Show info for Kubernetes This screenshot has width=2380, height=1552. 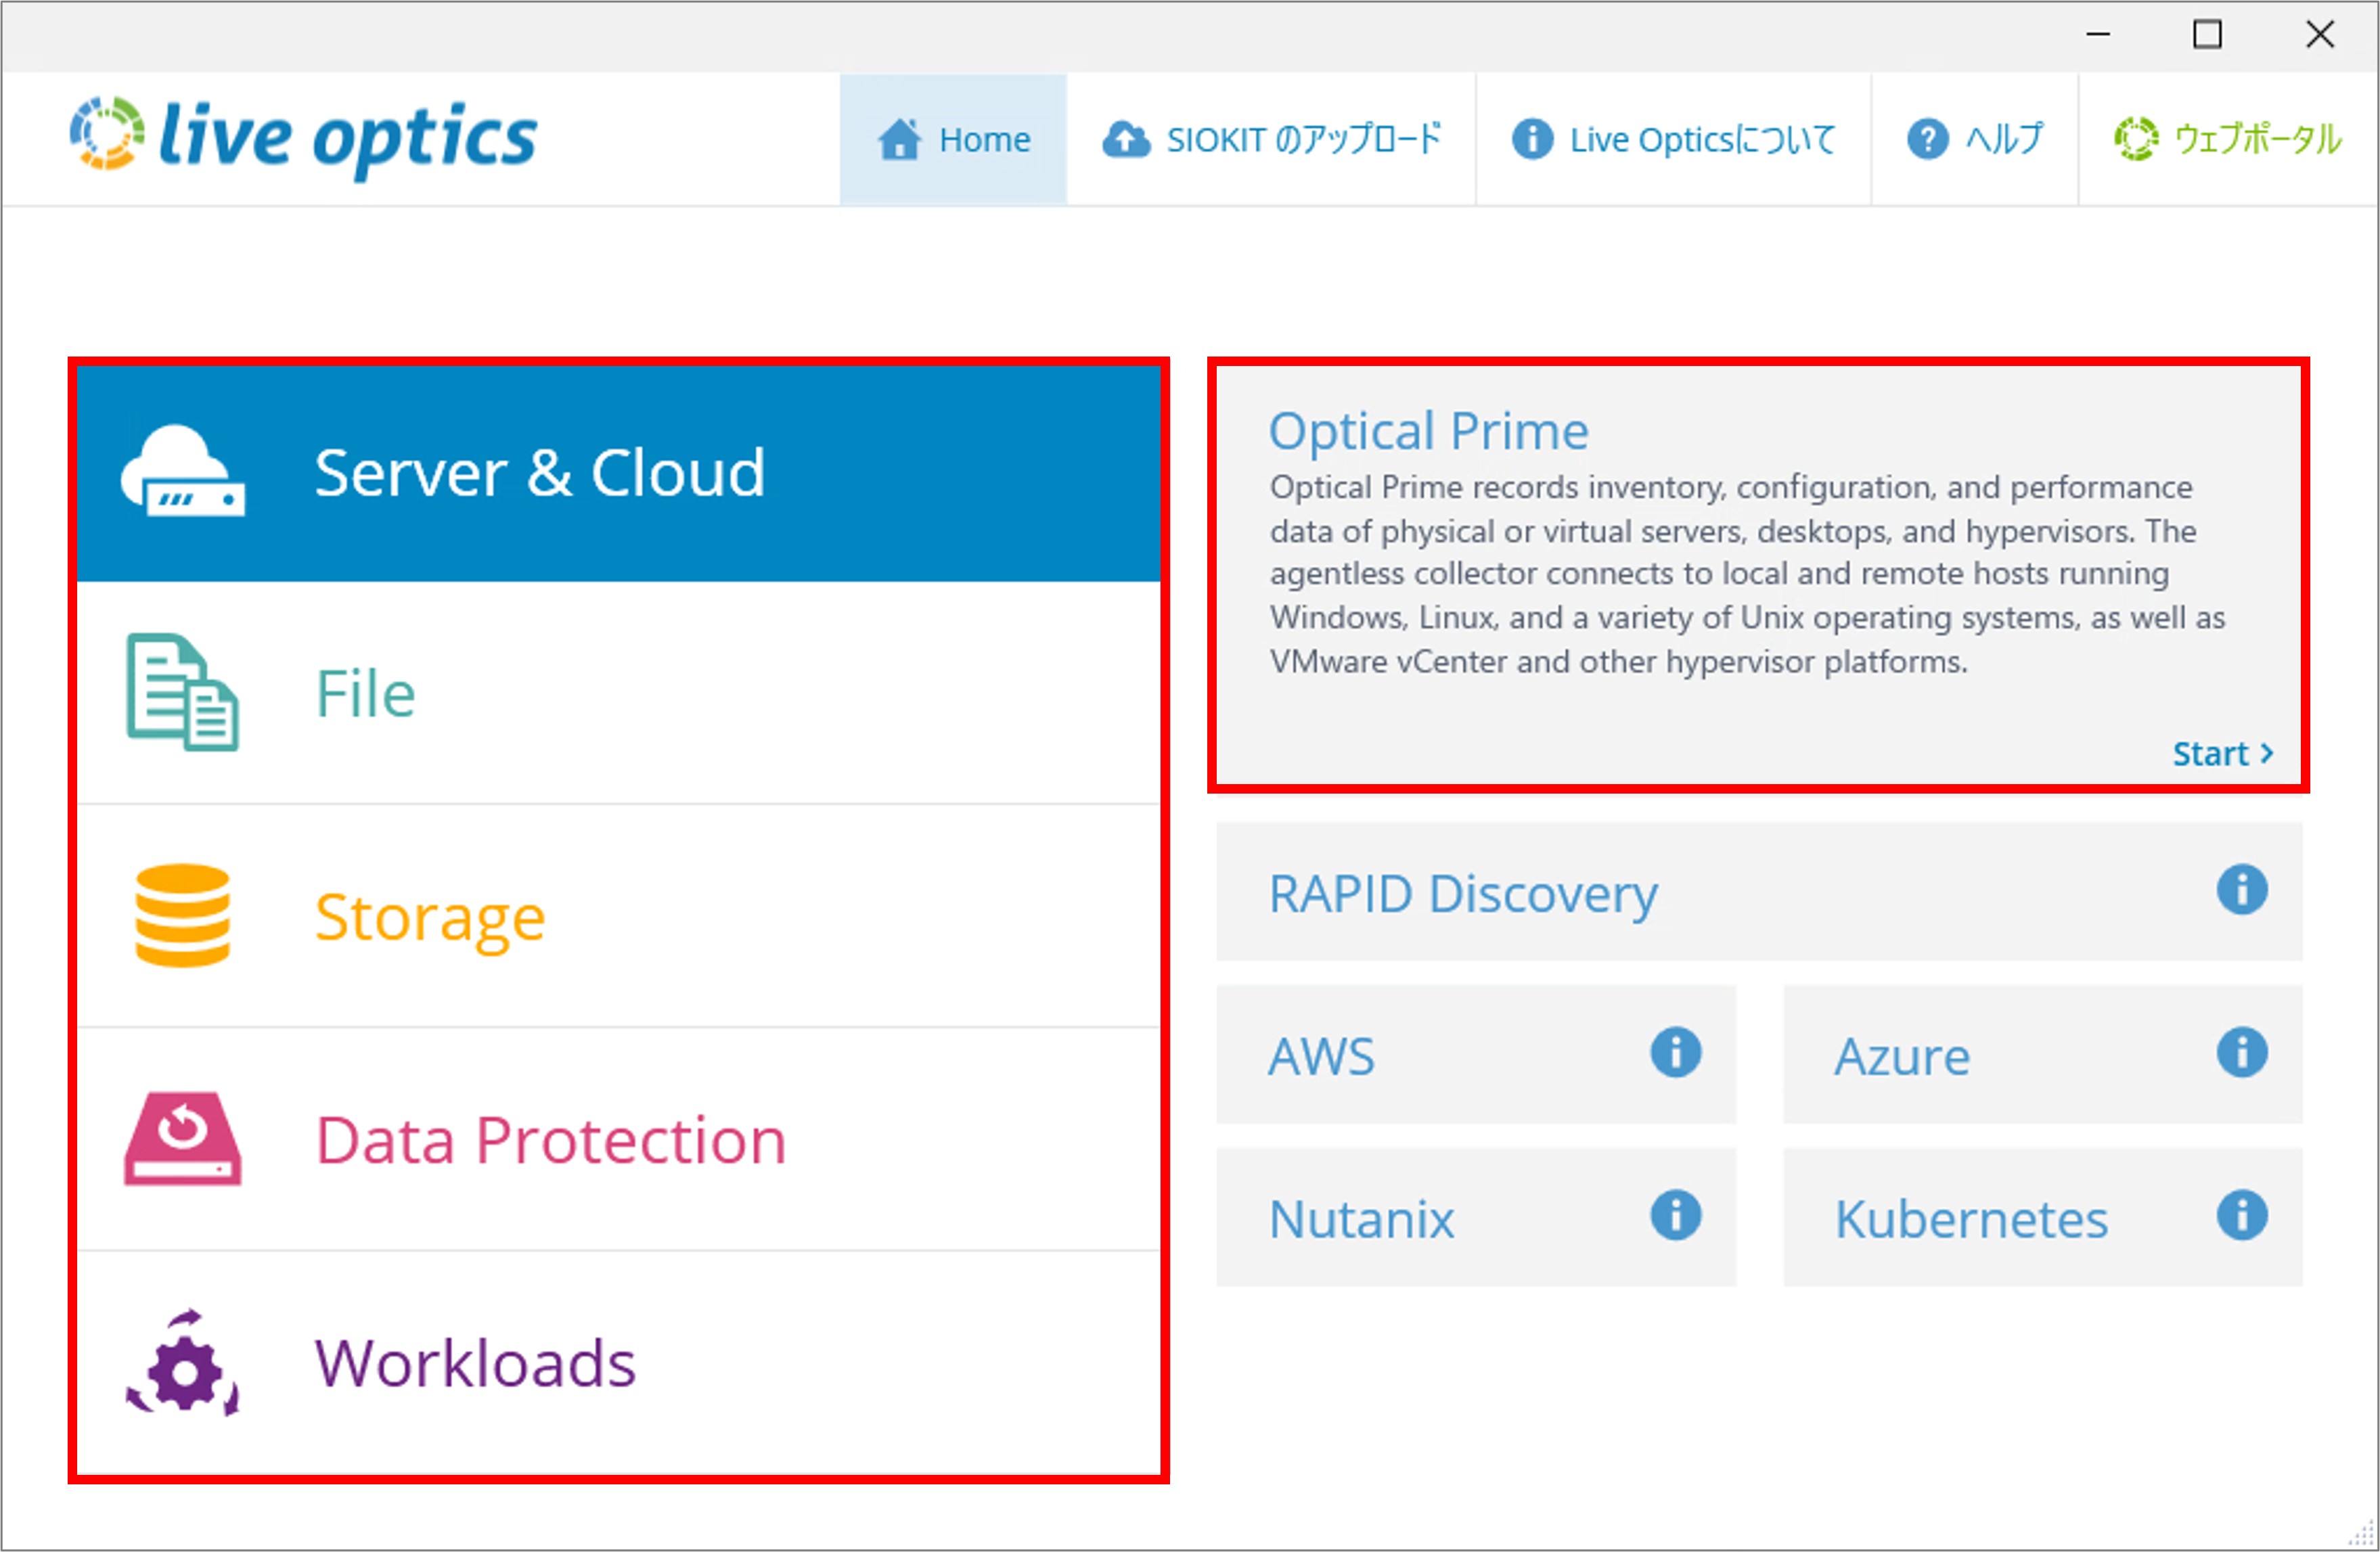coord(2242,1216)
